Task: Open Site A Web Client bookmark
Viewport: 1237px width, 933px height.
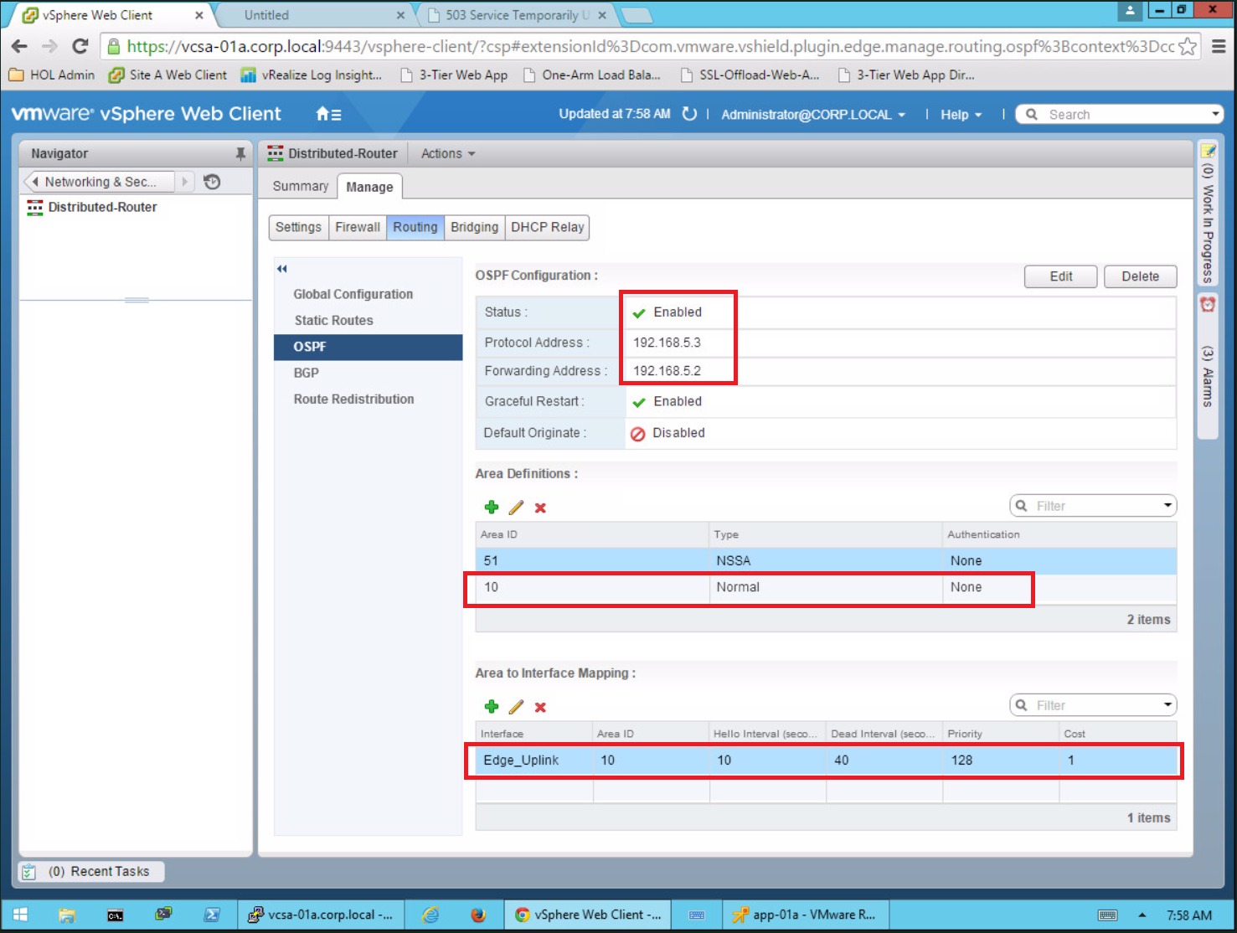Action: pos(168,75)
